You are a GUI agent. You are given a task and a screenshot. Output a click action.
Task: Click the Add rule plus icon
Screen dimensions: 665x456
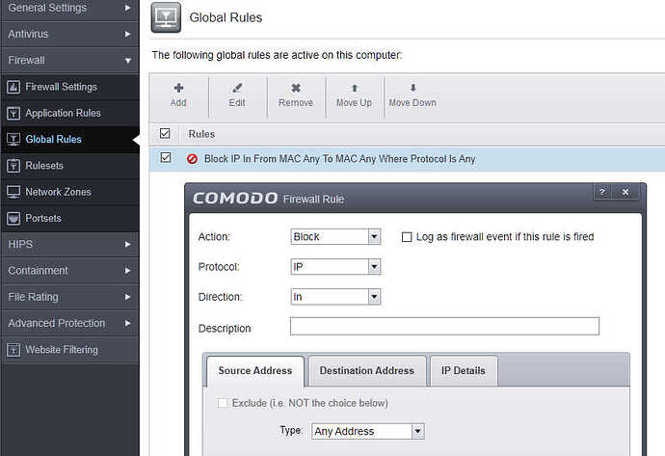click(178, 88)
